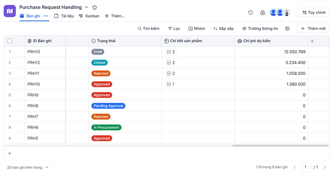
Task: Open record PRH12
Action: [x=33, y=63]
